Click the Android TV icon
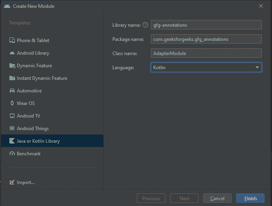The image size is (272, 206). coord(12,116)
